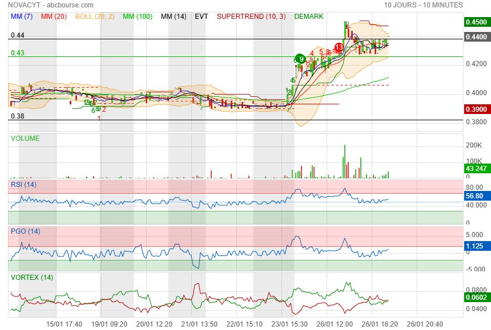Click the green 0.0602 Vortex value tag
The image size is (491, 330).
476,297
